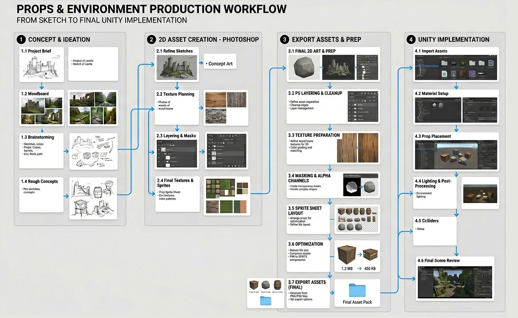518x318 pixels.
Task: Open the 1.2 Moodboard collage thumbnail
Action: tap(42, 110)
